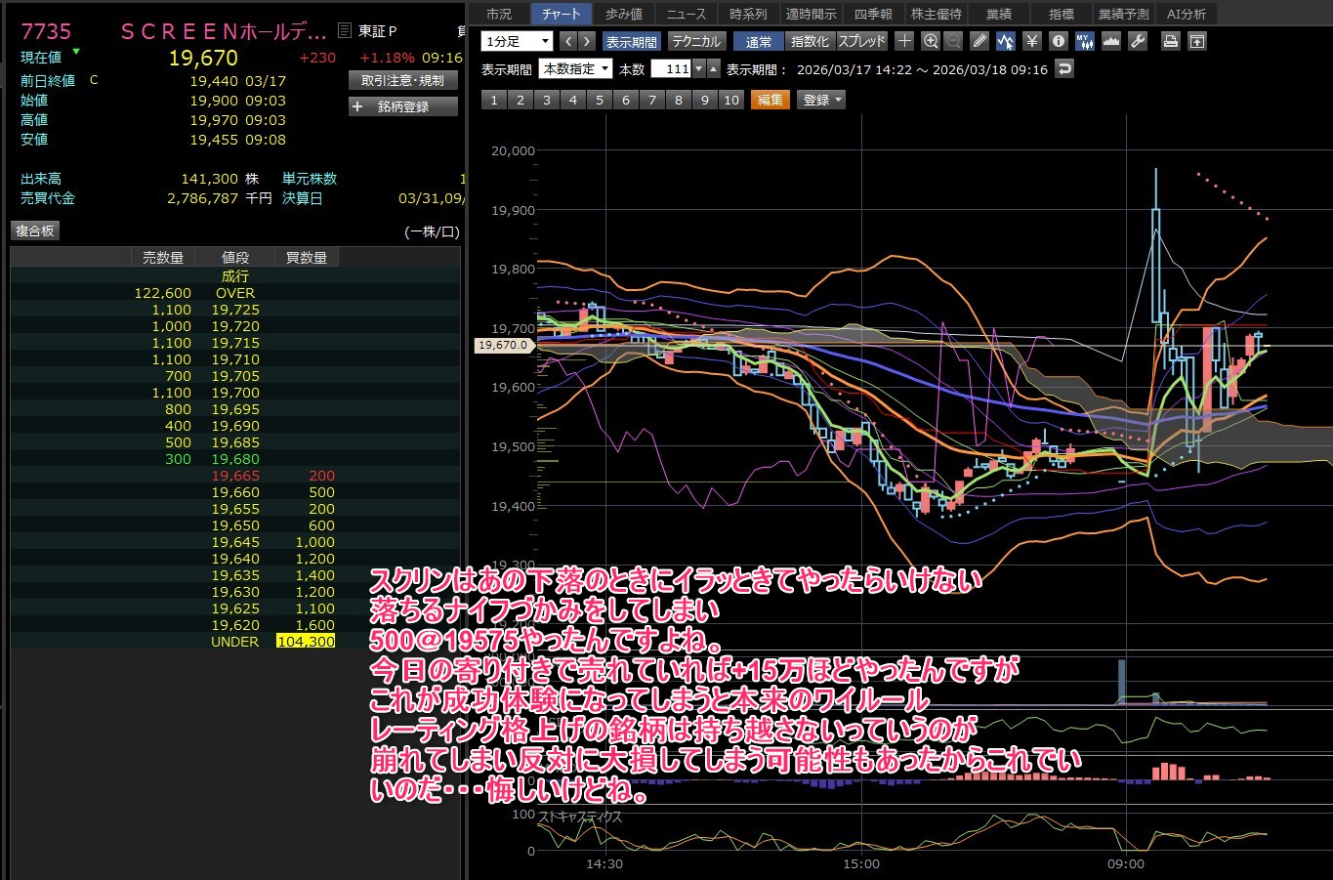Open the 四季報 tab

pyautogui.click(x=873, y=14)
